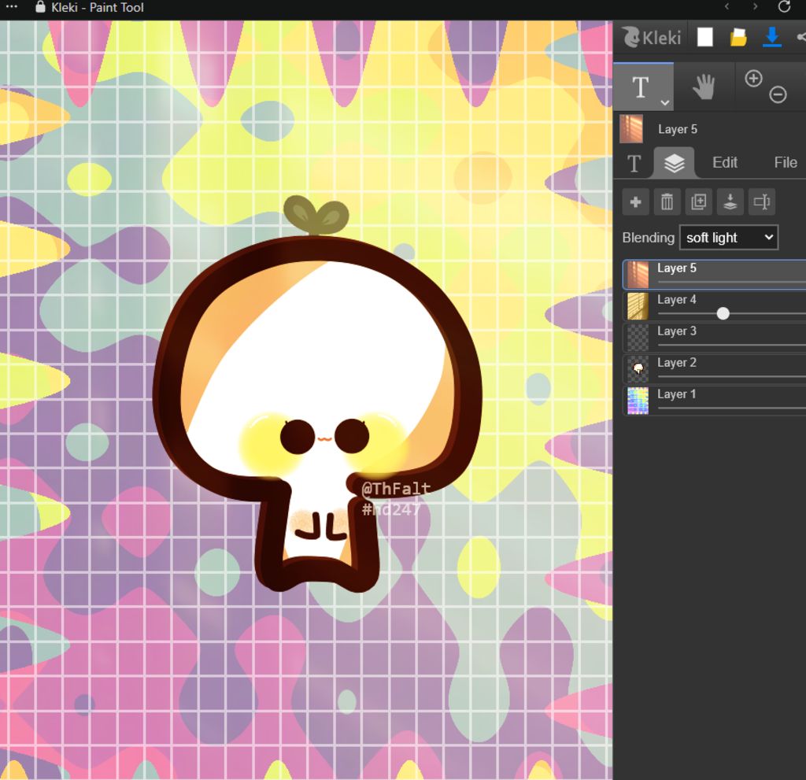Viewport: 806px width, 780px height.
Task: Open the Layers tab
Action: pos(674,163)
